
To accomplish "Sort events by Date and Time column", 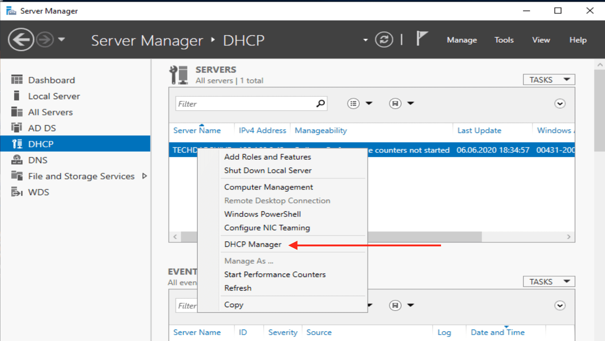I will (498, 332).
